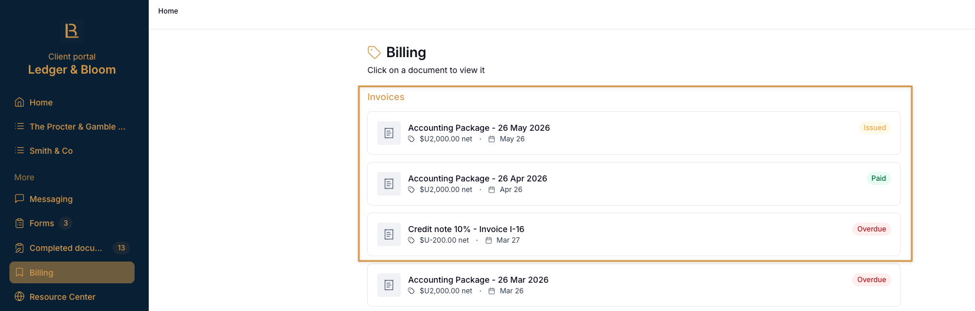Click document icon of Credit note 10% row
The image size is (975, 311).
tap(389, 234)
